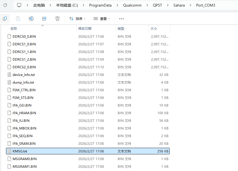Expand chevron after the monitor icon
The height and width of the screenshot is (171, 238).
click(27, 5)
